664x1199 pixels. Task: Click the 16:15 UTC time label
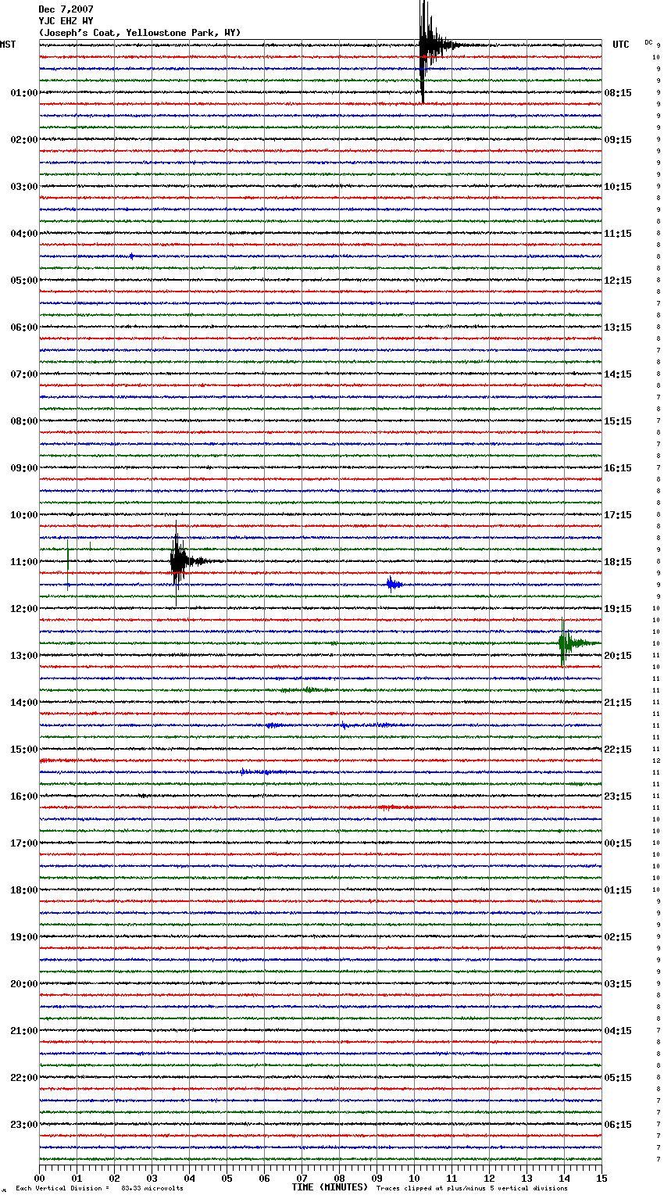click(x=618, y=467)
